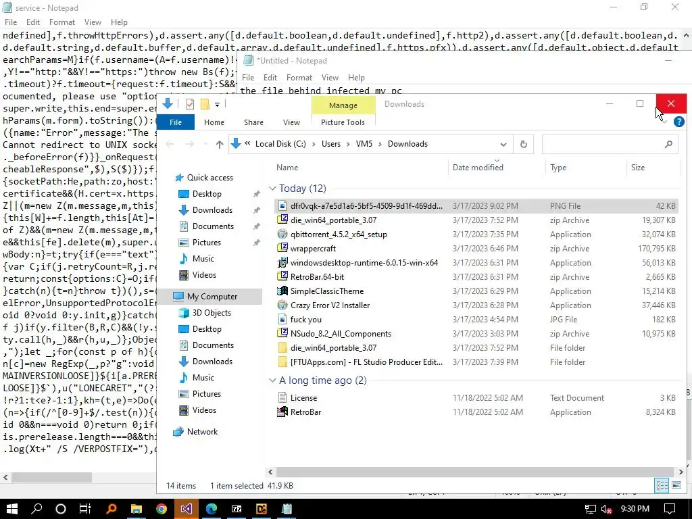The width and height of the screenshot is (692, 519).
Task: Open Windows Start menu
Action: (12, 509)
